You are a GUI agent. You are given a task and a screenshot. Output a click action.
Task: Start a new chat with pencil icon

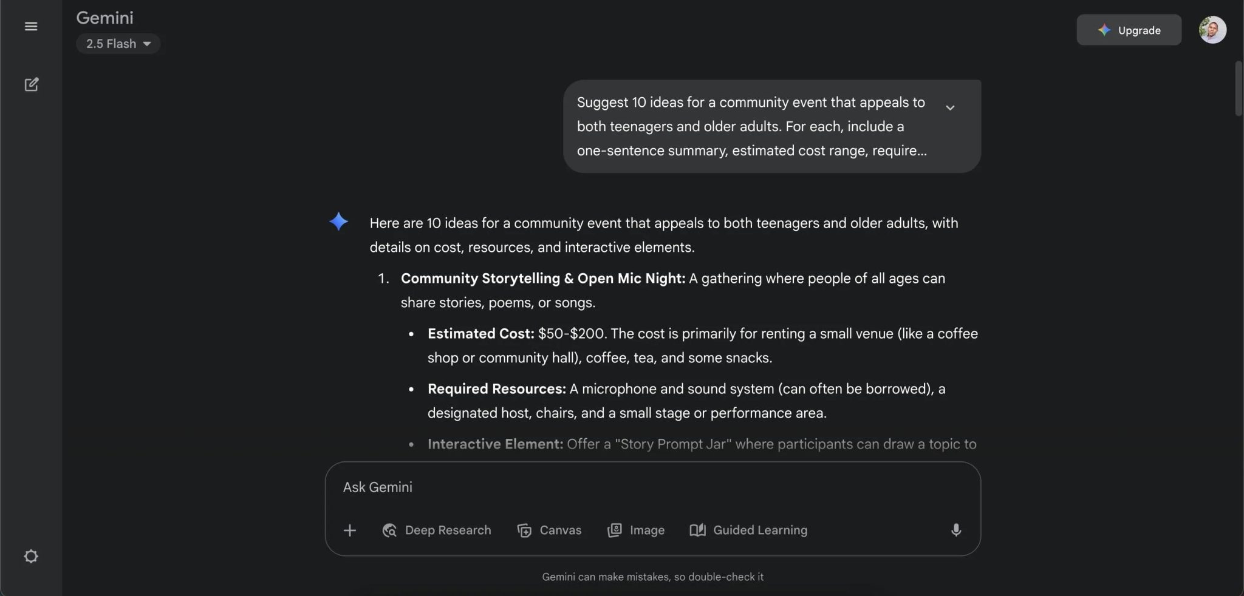pyautogui.click(x=31, y=84)
